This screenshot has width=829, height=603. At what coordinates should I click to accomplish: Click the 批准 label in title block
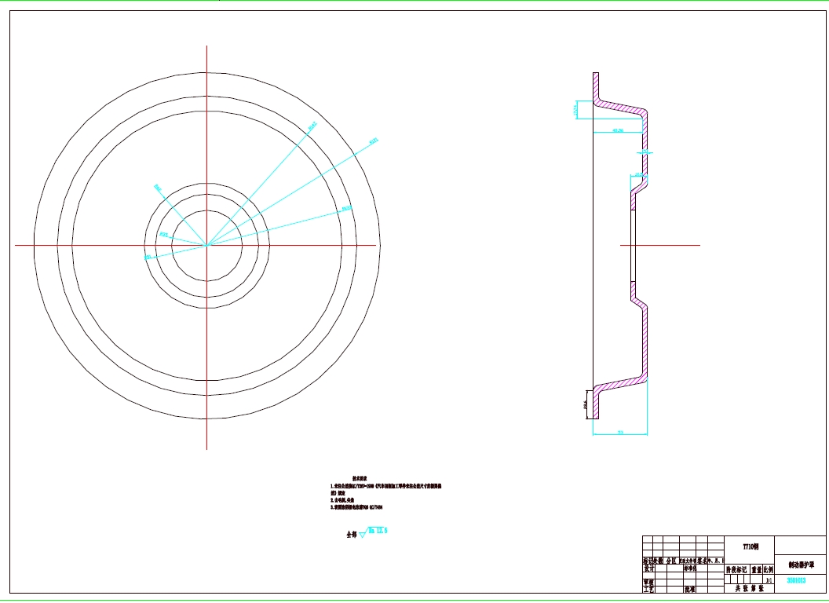tap(689, 589)
